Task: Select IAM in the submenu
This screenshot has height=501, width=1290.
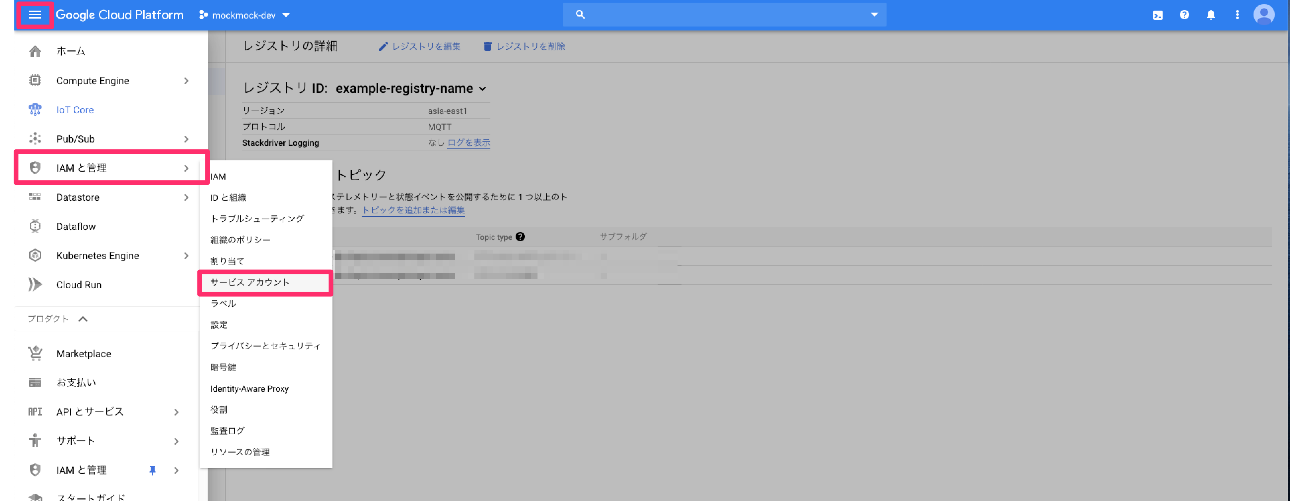Action: (x=265, y=177)
